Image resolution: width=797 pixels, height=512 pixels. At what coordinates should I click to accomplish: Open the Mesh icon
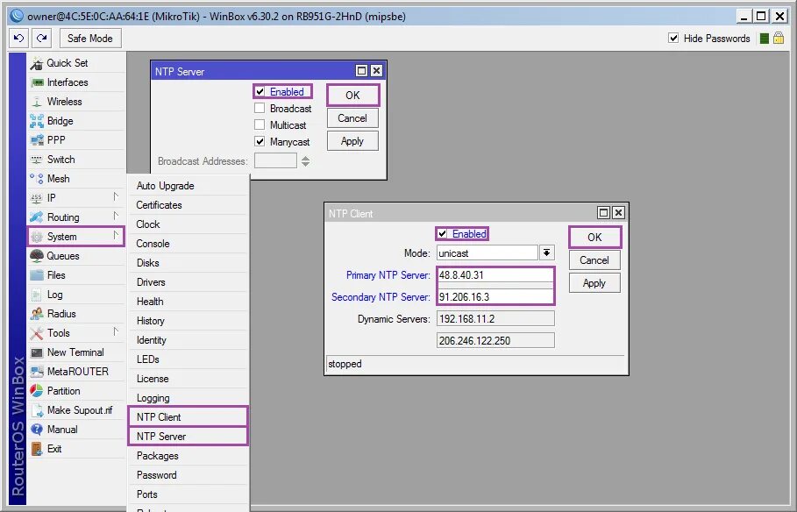pos(37,179)
